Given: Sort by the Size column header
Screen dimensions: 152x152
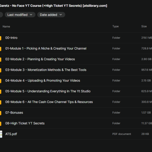Looking at the screenshot, I should pos(144,26).
